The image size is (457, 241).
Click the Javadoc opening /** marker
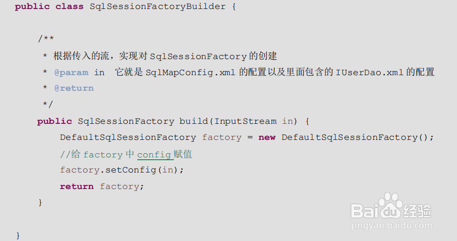click(x=45, y=39)
